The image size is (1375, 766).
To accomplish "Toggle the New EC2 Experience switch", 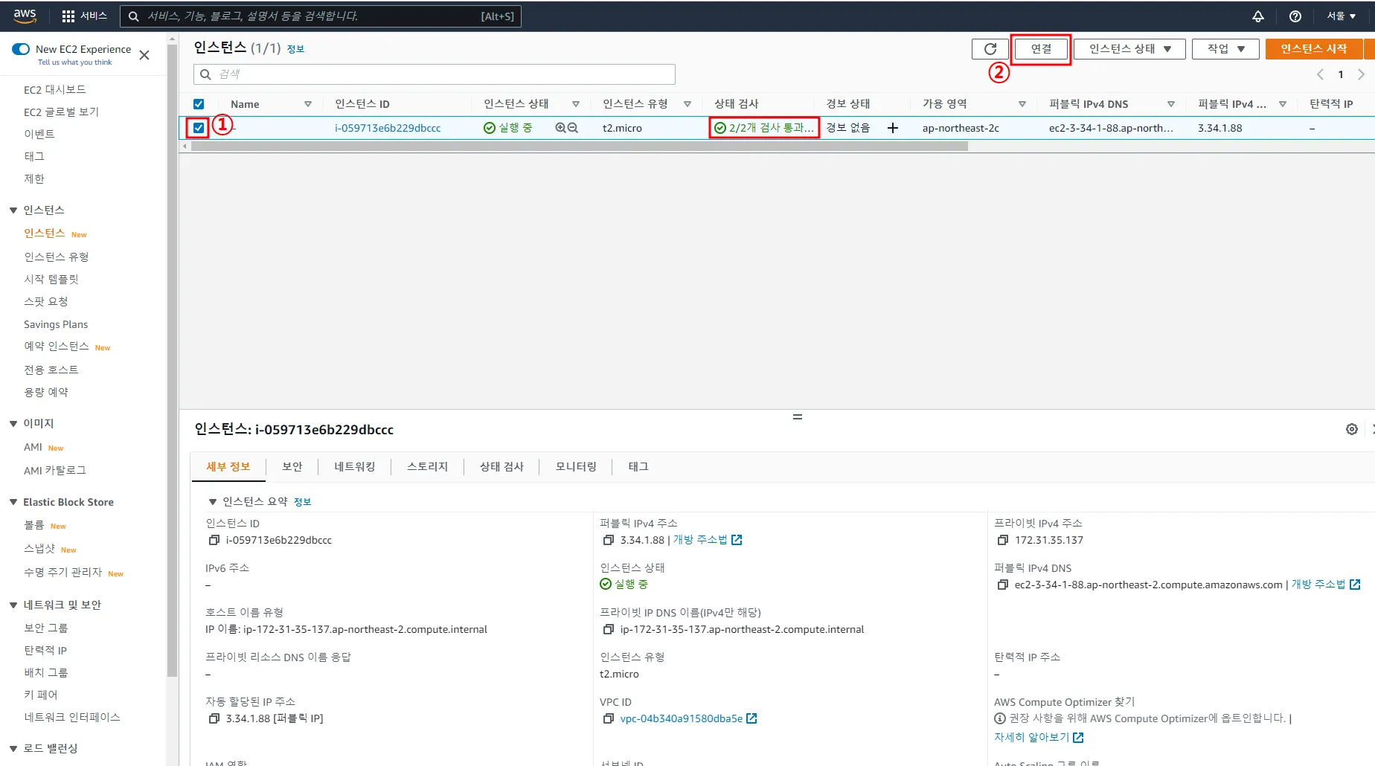I will pos(21,49).
